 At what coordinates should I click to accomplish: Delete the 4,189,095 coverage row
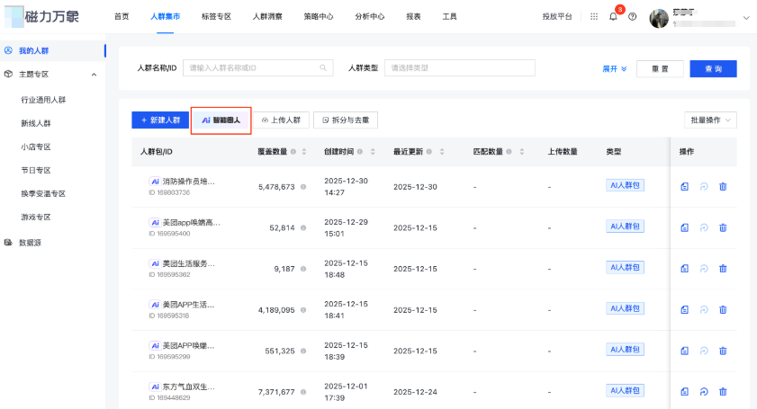(x=723, y=309)
